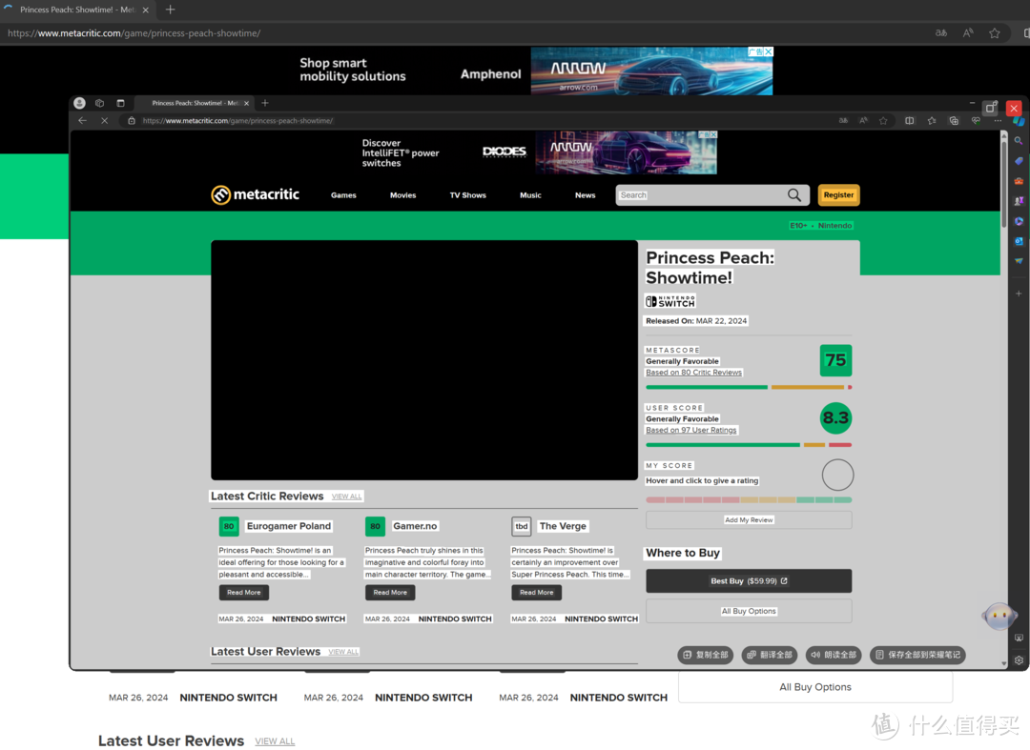1030x750 pixels.
Task: Toggle split screen view in inner browser toolbar
Action: 909,121
